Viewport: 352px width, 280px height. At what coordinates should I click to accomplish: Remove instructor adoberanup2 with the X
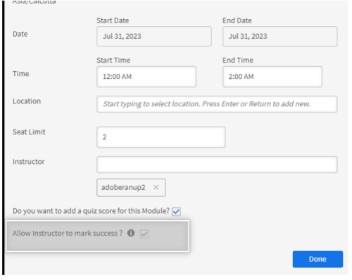pyautogui.click(x=156, y=187)
